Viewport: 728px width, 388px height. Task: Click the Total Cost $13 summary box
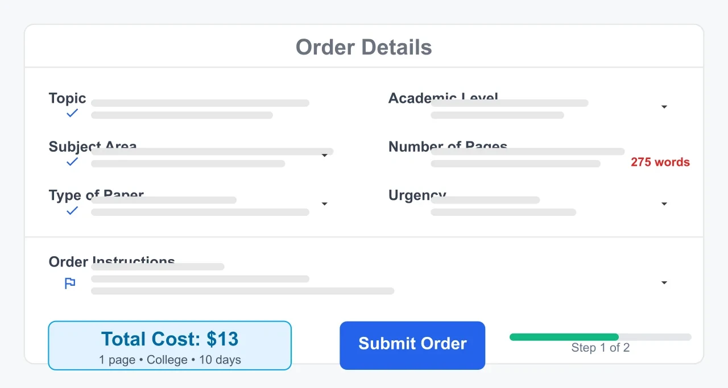tap(169, 345)
